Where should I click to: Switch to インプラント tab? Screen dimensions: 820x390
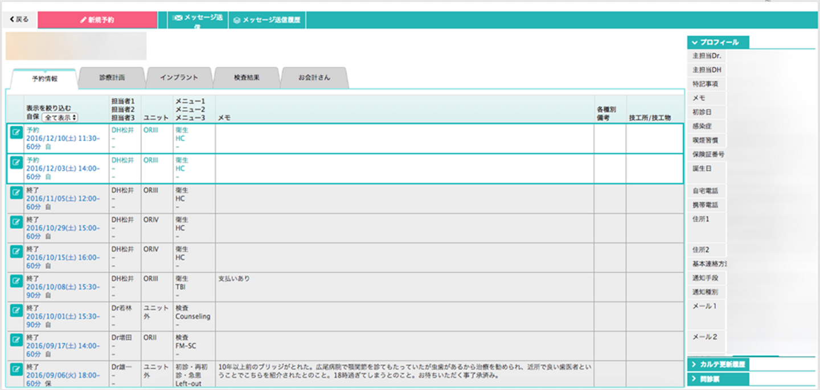click(x=179, y=77)
